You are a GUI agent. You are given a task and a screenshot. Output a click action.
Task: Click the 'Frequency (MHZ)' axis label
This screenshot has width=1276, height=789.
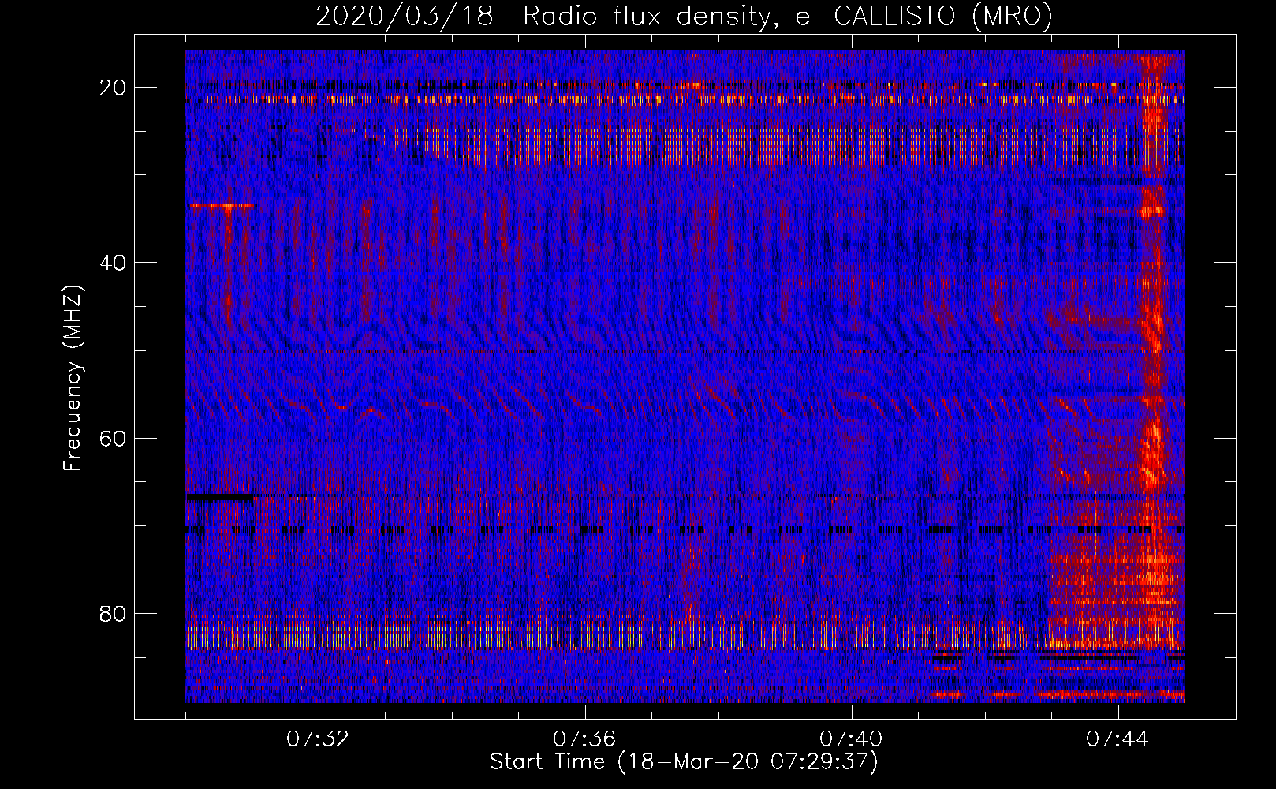[73, 379]
